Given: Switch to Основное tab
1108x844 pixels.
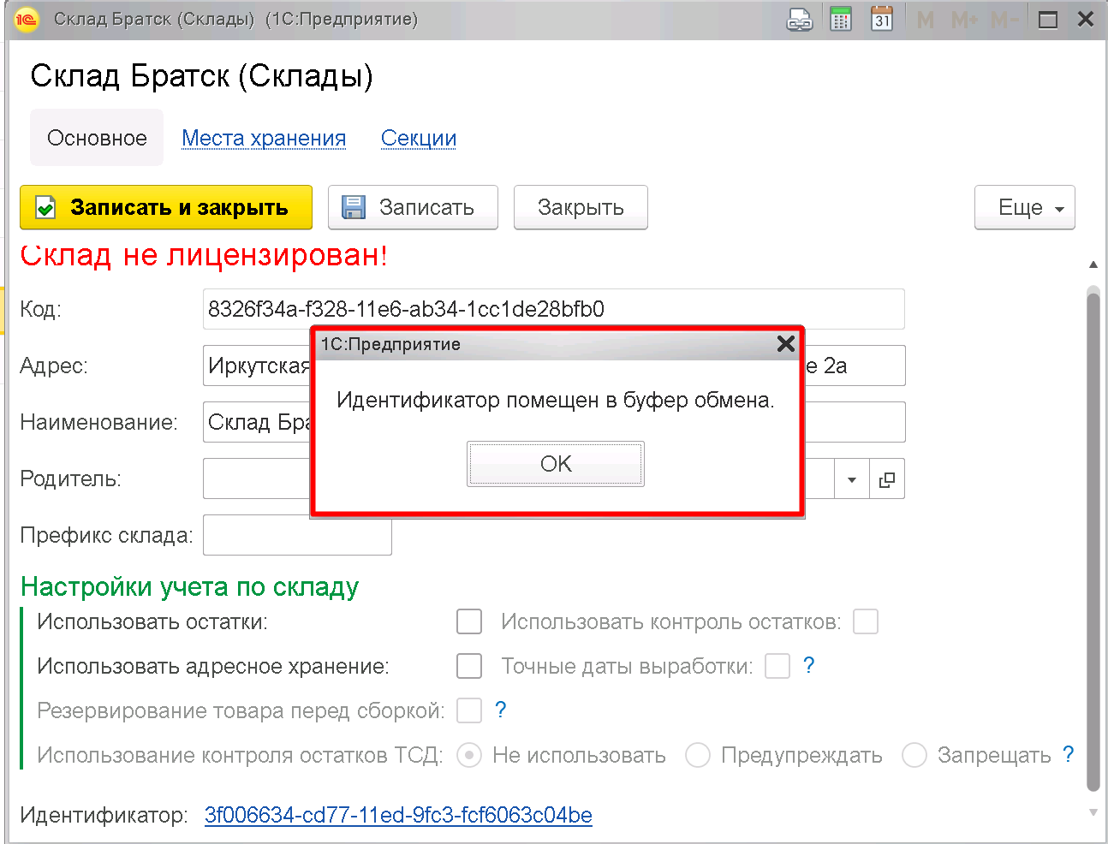Looking at the screenshot, I should [x=97, y=138].
